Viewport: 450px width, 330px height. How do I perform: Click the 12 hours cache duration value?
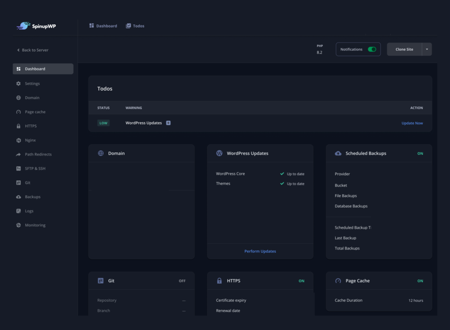pos(416,300)
